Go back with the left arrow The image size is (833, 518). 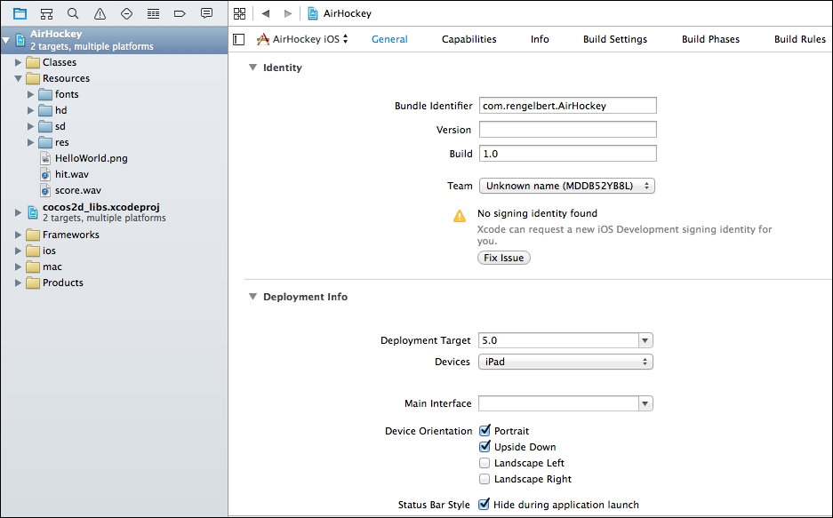(266, 13)
